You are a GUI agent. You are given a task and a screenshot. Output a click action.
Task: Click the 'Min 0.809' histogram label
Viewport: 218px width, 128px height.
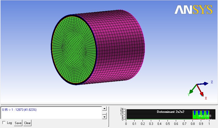pyautogui.click(x=205, y=116)
